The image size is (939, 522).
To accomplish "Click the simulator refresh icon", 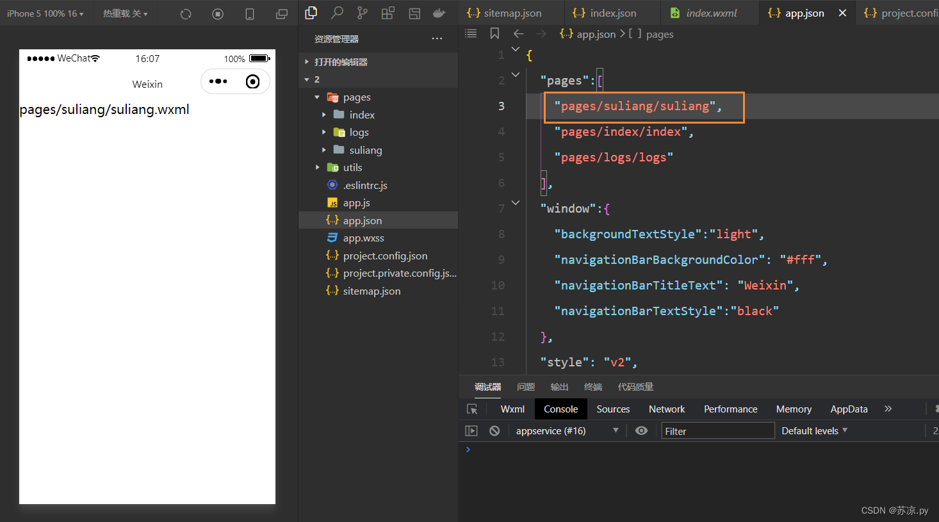I will click(186, 13).
